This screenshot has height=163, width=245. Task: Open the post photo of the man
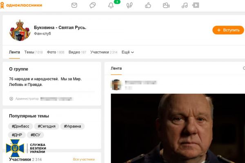tap(178, 128)
